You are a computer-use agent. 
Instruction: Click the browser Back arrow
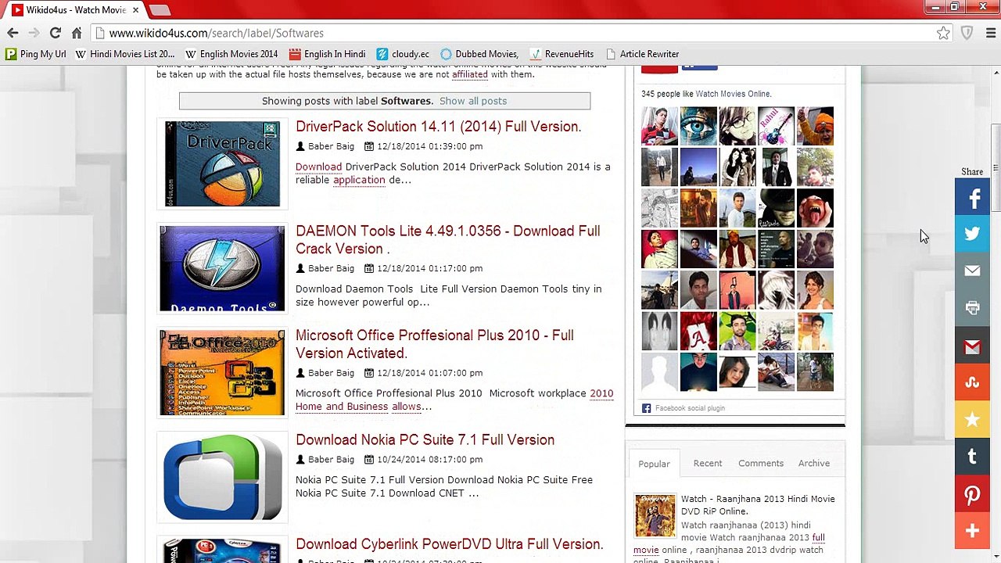tap(13, 33)
